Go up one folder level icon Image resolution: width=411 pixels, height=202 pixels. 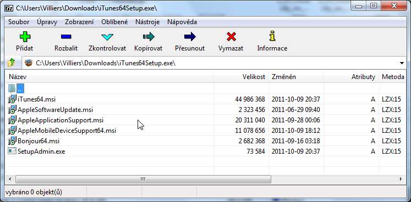point(11,63)
